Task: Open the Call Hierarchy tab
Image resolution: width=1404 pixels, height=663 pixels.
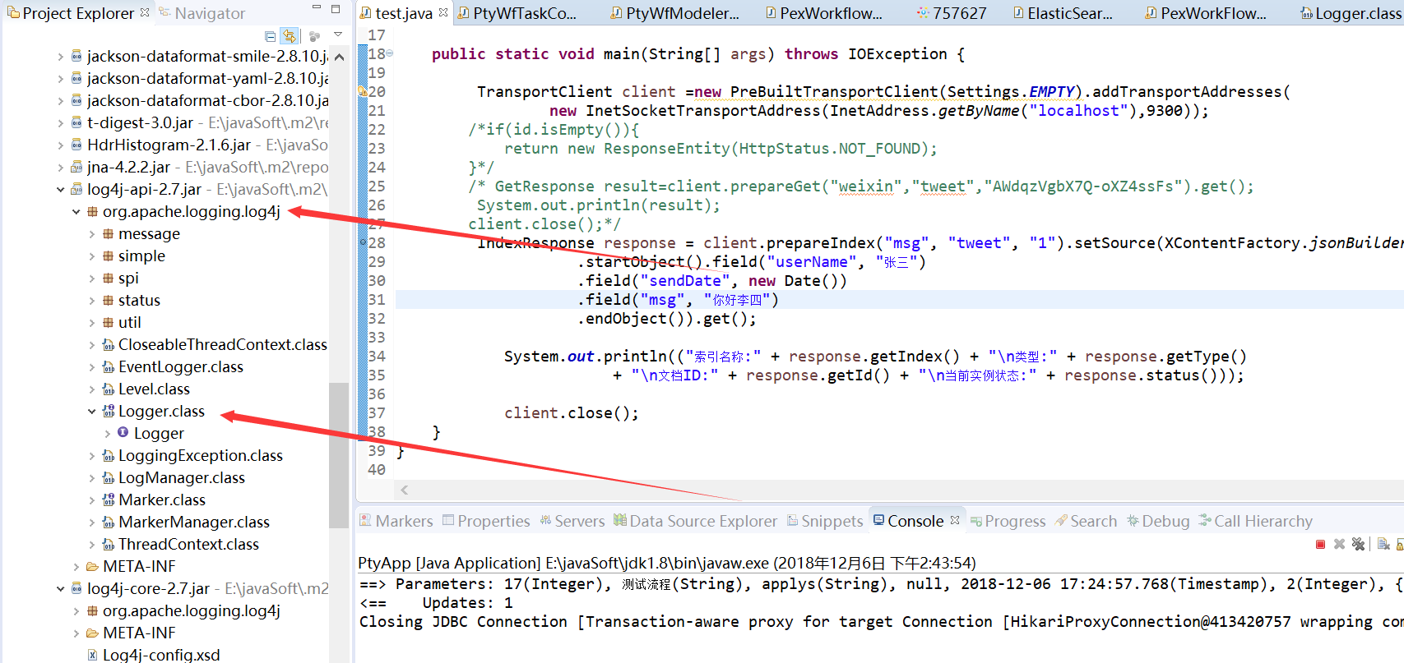Action: 1255,521
